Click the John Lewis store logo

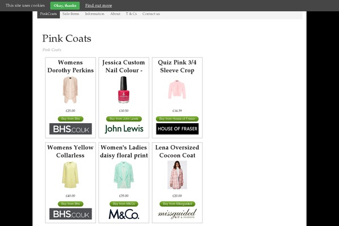pyautogui.click(x=124, y=129)
